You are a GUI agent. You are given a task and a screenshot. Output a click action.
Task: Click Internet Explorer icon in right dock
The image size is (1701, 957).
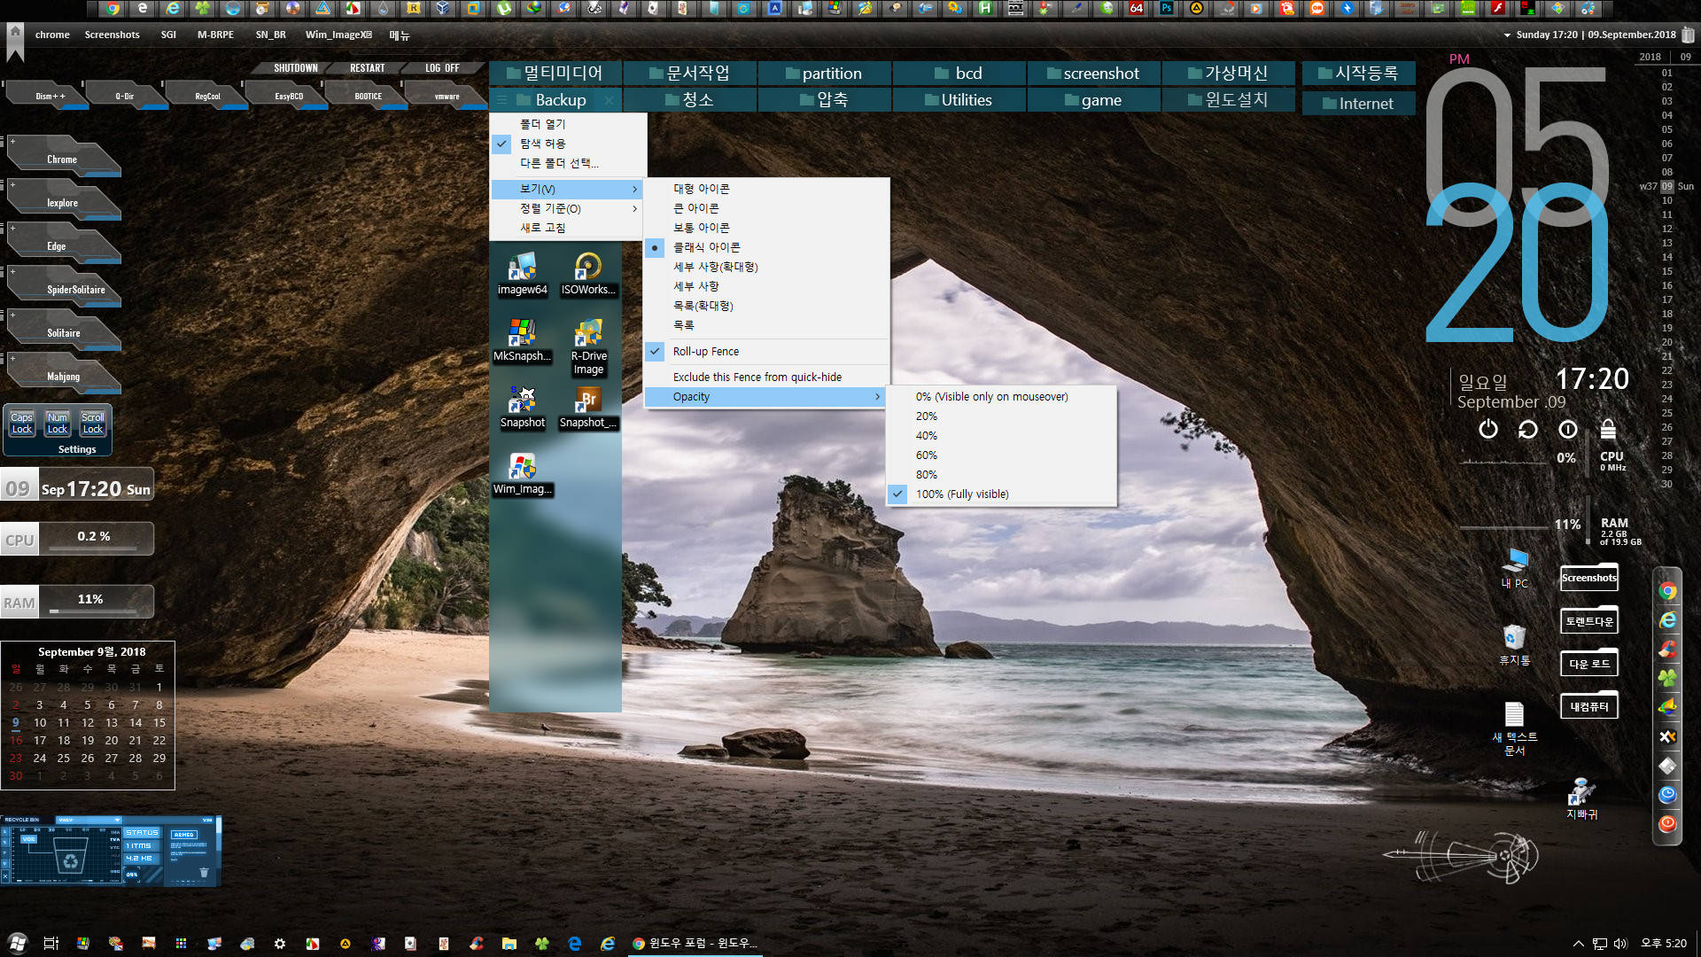pos(1668,620)
